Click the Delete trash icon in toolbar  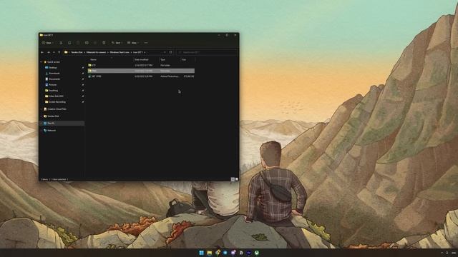pyautogui.click(x=104, y=43)
